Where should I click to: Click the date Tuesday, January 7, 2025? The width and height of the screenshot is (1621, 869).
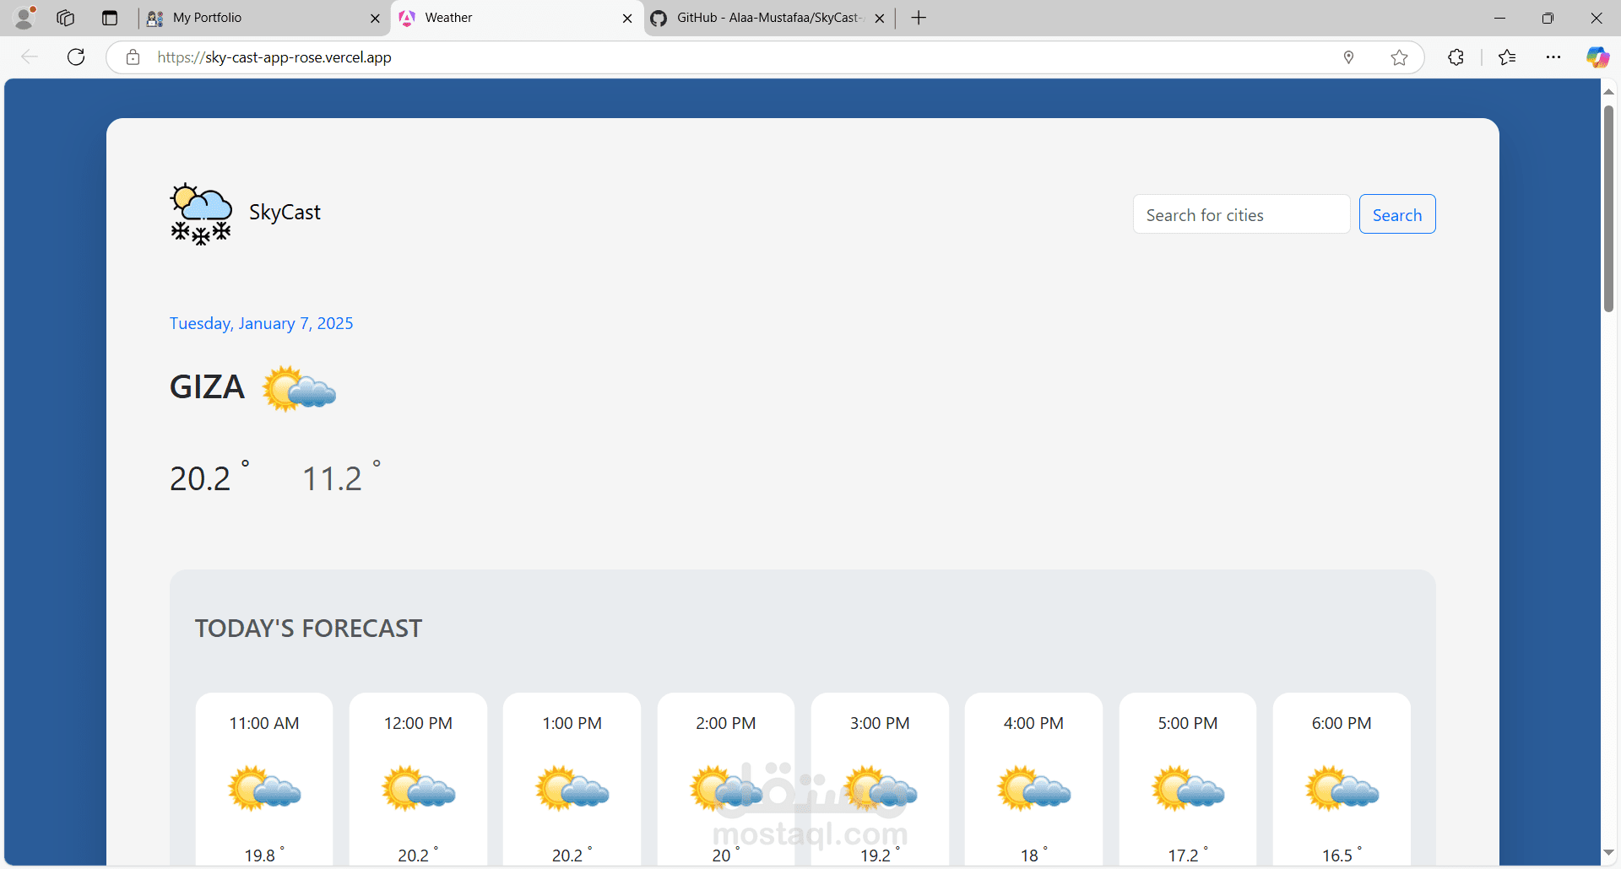[262, 324]
